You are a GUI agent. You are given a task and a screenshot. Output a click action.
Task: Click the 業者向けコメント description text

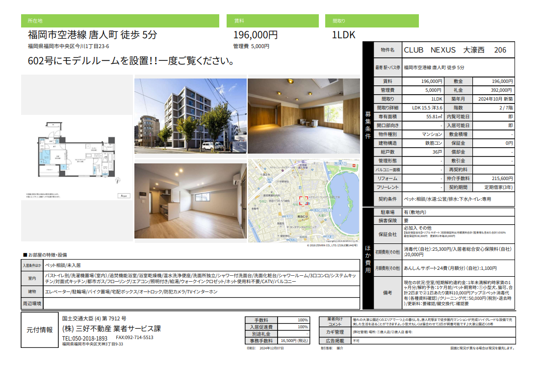click(433, 322)
